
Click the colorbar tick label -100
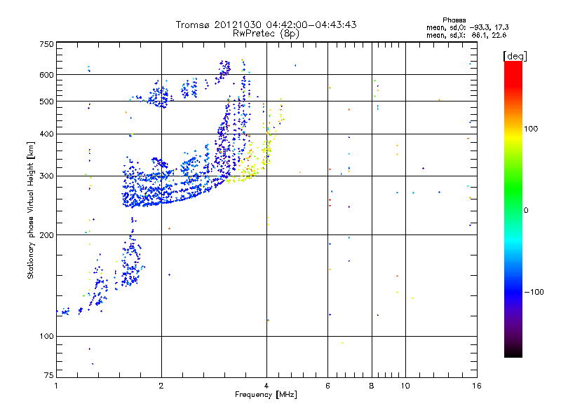click(x=534, y=291)
